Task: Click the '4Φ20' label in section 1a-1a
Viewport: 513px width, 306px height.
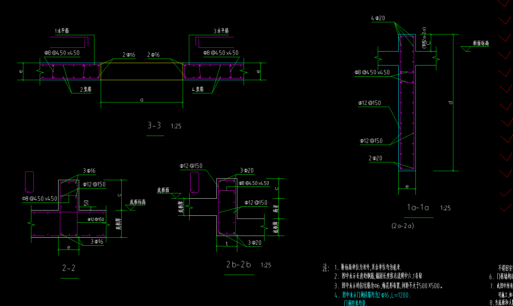Action: (x=378, y=18)
